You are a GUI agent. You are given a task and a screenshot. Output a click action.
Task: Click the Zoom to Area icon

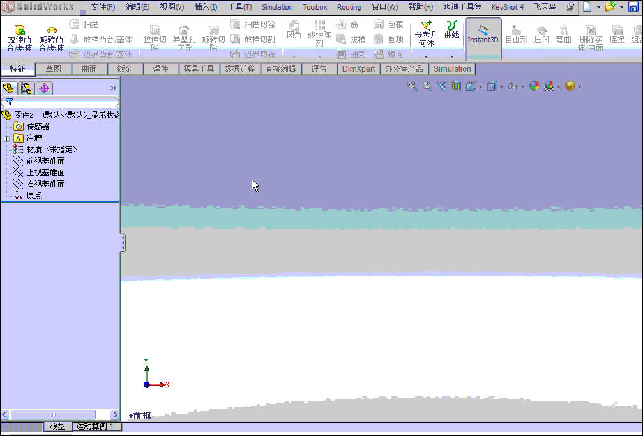(x=427, y=86)
